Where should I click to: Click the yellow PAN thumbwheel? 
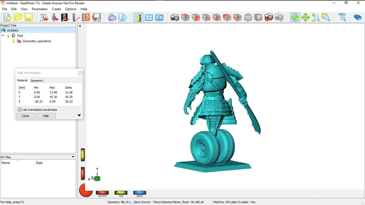[x=121, y=193]
